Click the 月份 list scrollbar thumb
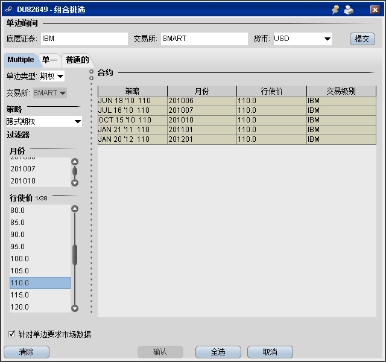The width and height of the screenshot is (386, 362). [75, 171]
